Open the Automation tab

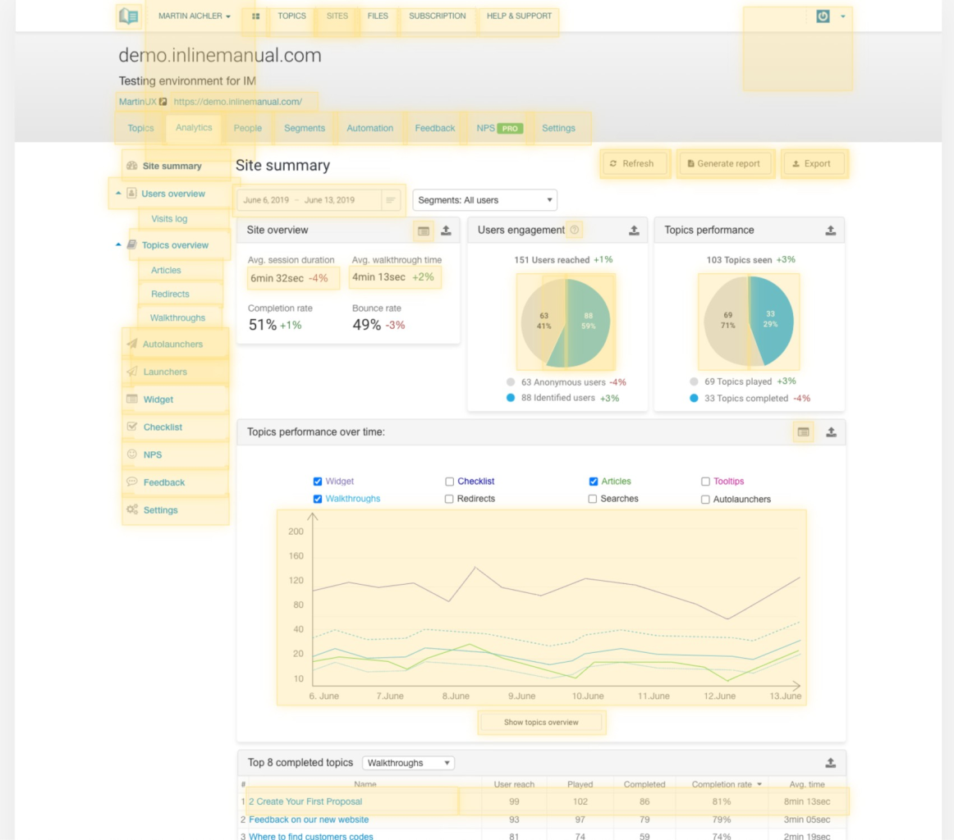pyautogui.click(x=369, y=128)
